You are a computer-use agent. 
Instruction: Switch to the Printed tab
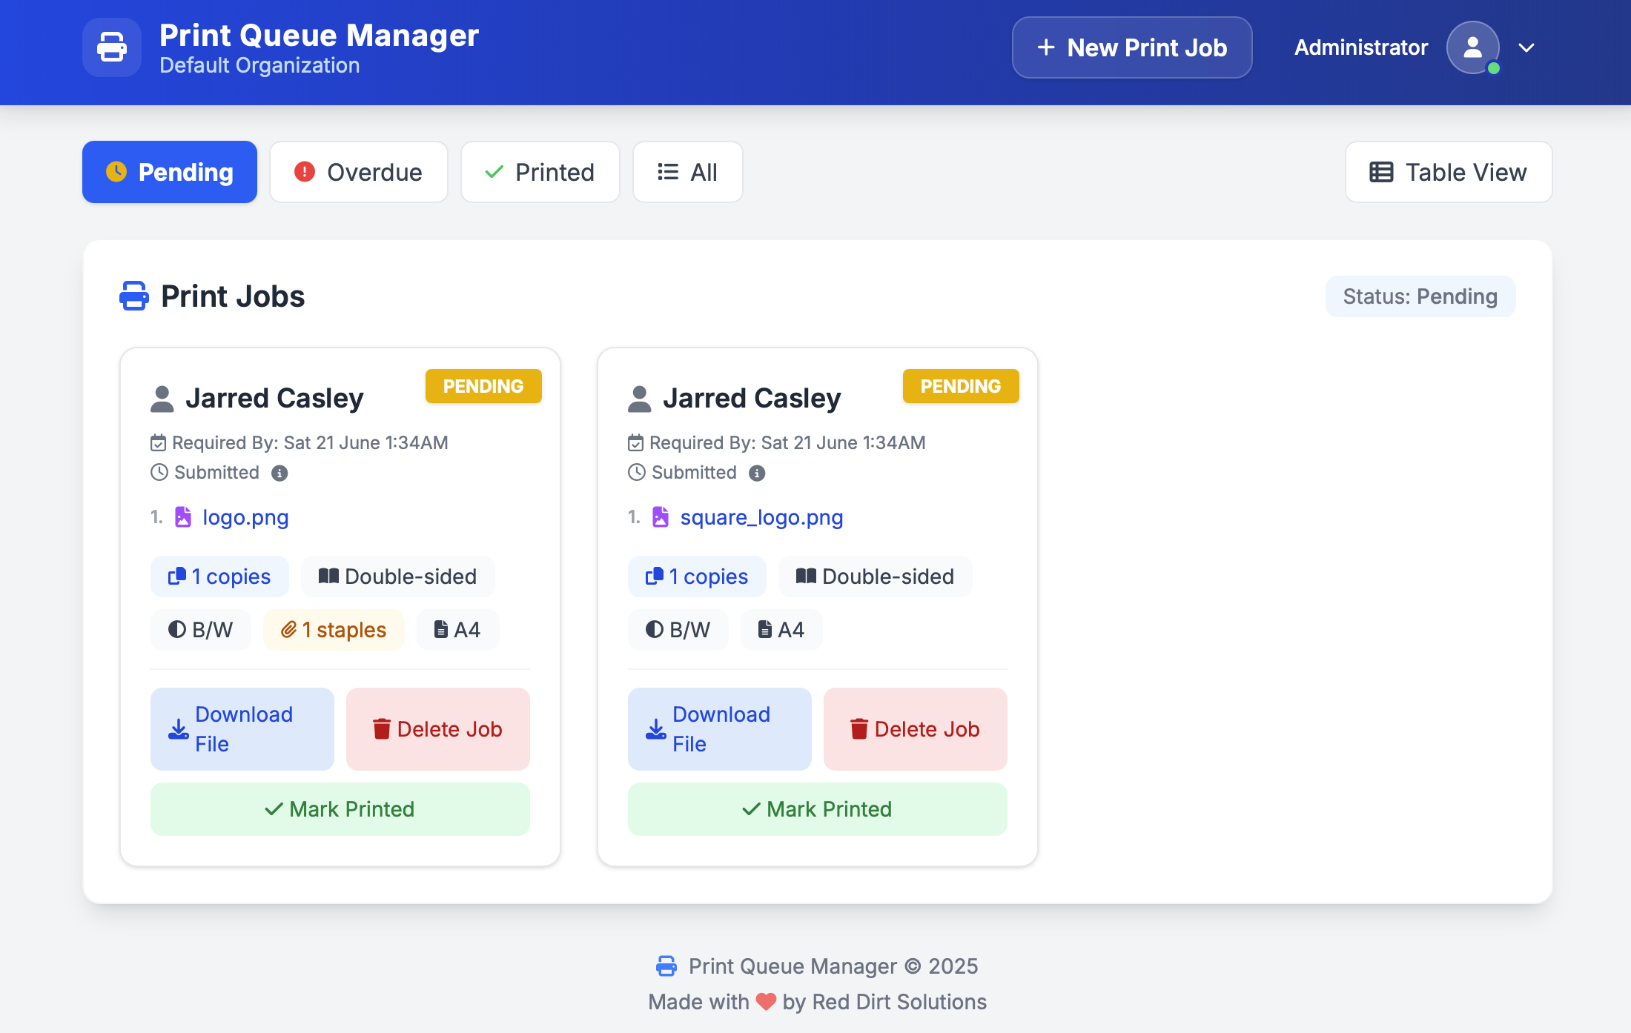540,172
